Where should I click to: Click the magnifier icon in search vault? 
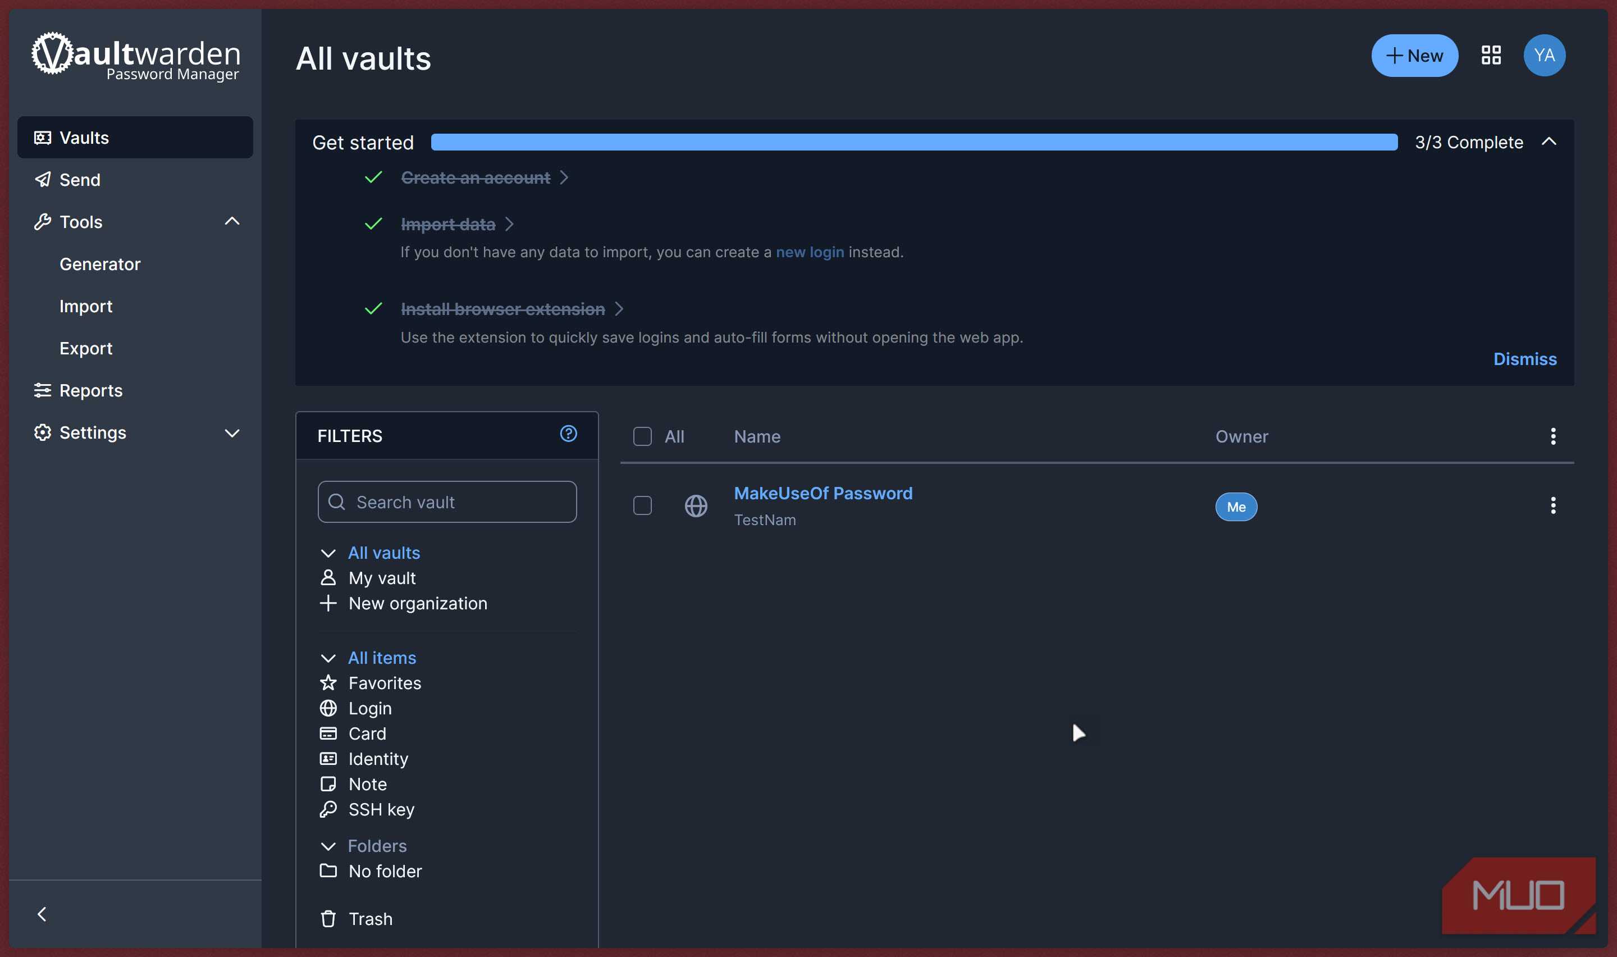click(337, 502)
